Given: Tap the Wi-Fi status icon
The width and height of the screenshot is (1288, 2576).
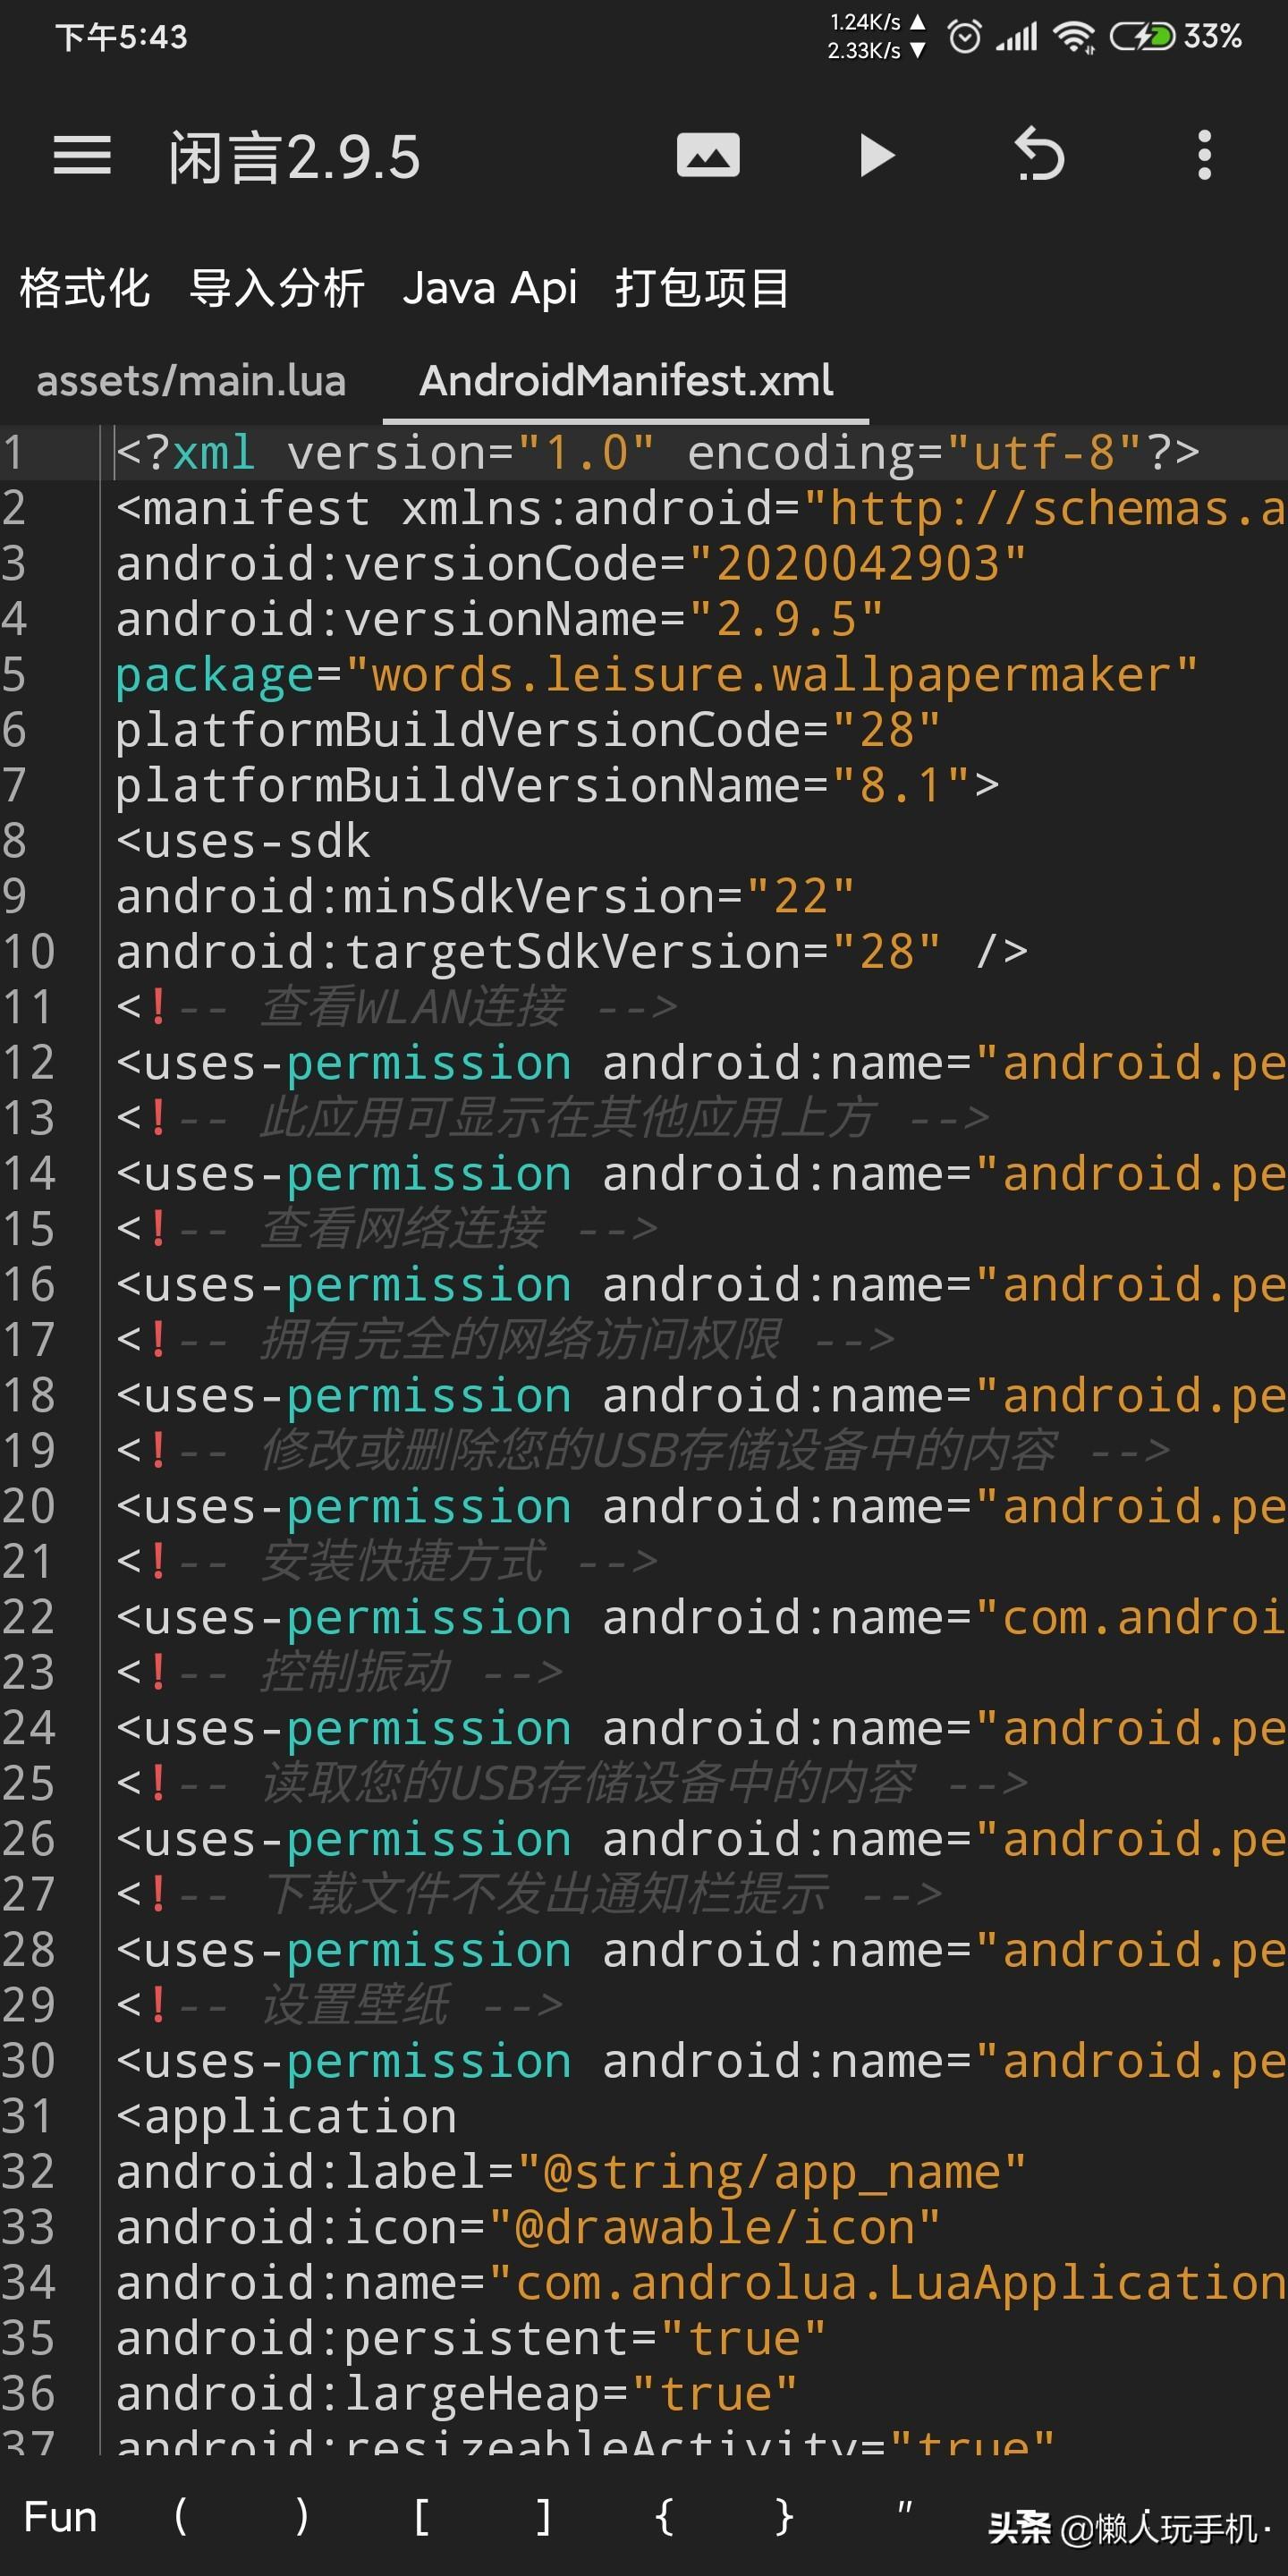Looking at the screenshot, I should pos(1074,38).
